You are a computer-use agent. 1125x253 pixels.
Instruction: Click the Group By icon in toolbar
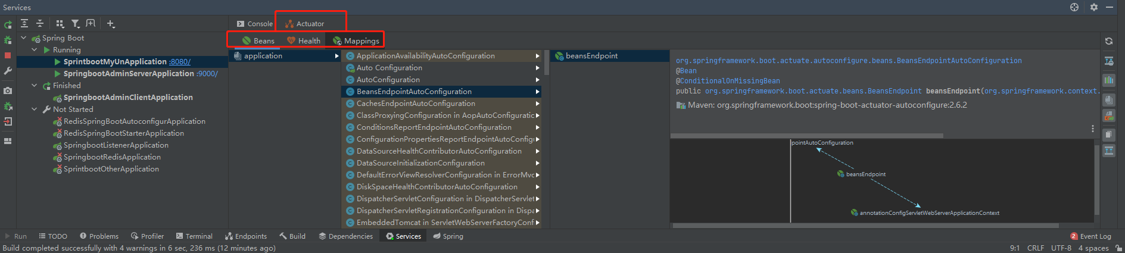(60, 24)
